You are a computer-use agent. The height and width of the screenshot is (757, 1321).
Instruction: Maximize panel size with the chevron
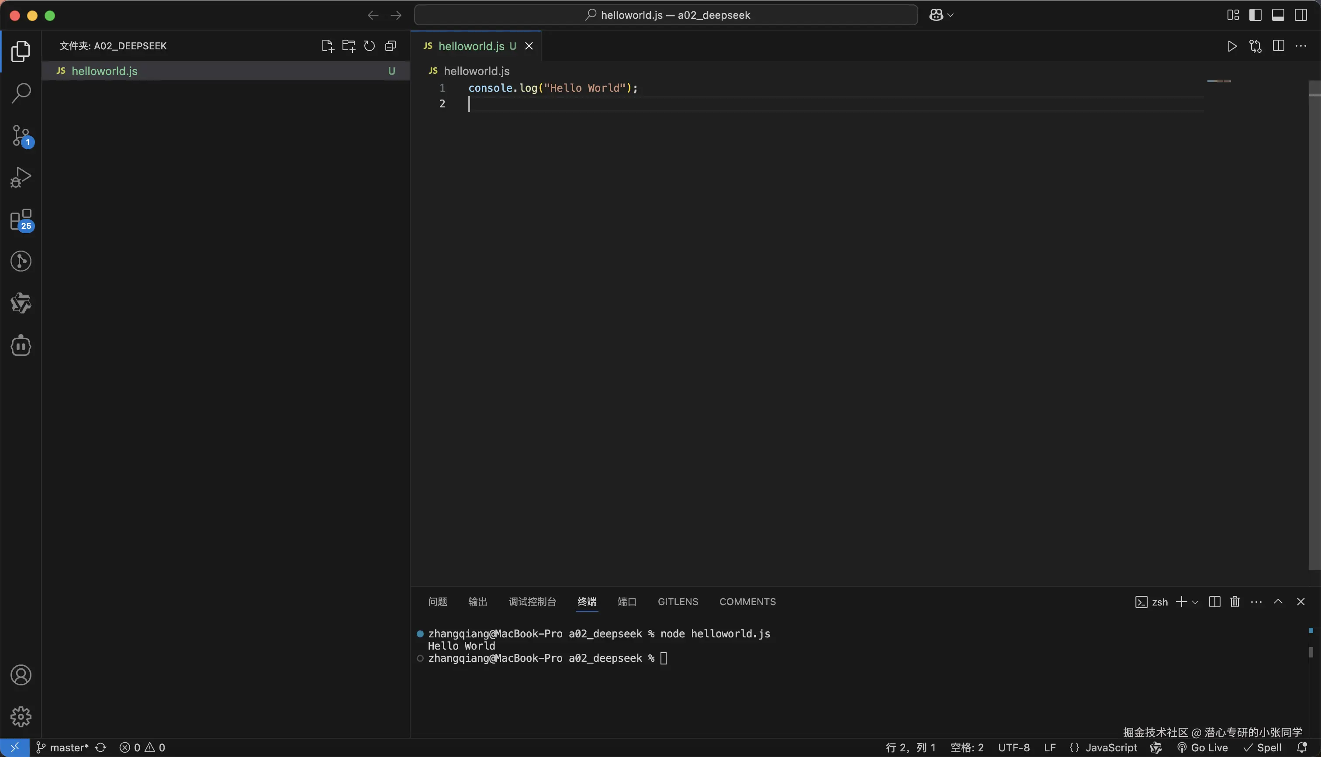click(x=1278, y=602)
